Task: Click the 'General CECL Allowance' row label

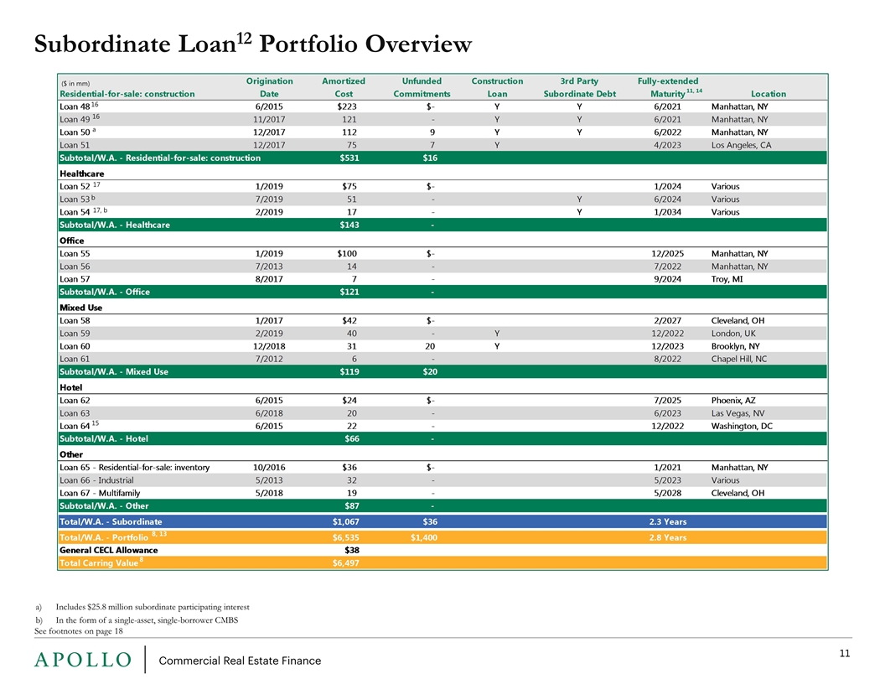Action: 109,550
